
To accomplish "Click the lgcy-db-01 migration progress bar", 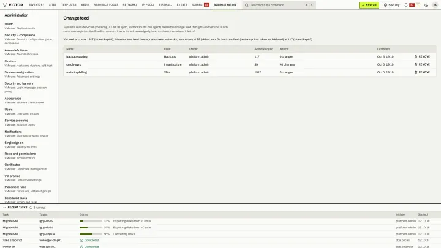I will [91, 227].
